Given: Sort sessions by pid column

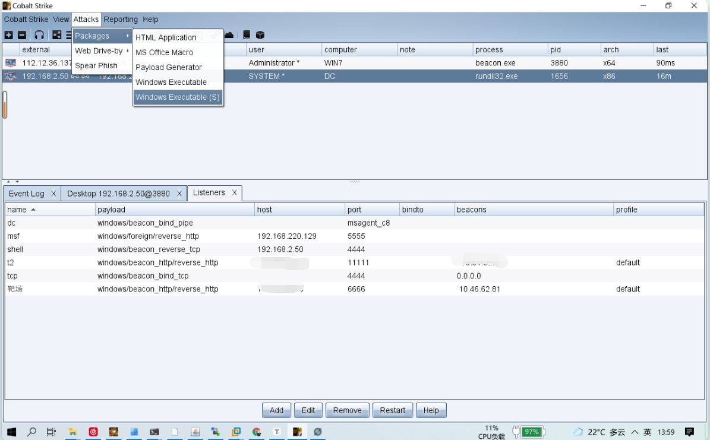Looking at the screenshot, I should (574, 50).
